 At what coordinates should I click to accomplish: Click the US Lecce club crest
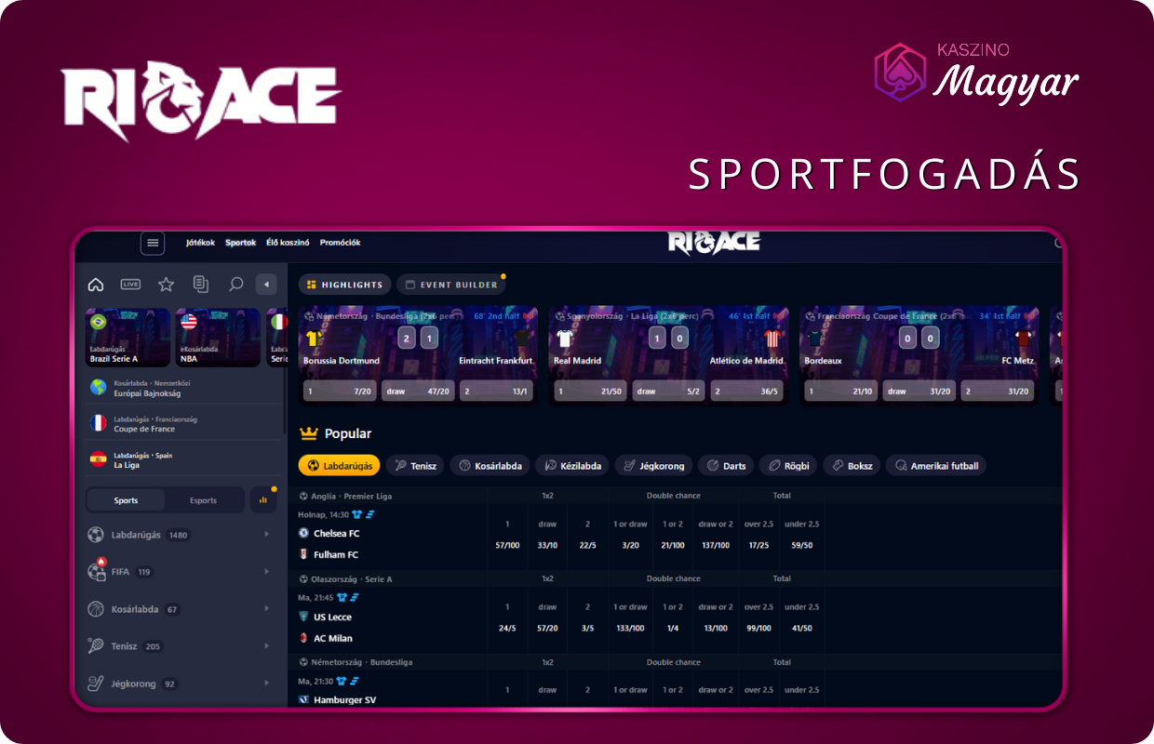click(304, 617)
